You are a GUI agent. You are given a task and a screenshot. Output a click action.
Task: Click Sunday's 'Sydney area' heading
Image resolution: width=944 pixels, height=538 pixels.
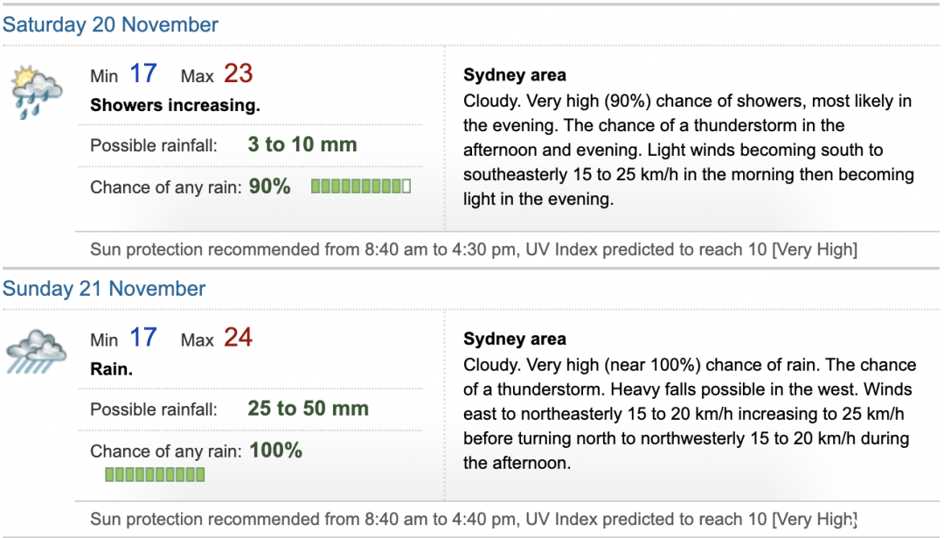click(x=515, y=339)
